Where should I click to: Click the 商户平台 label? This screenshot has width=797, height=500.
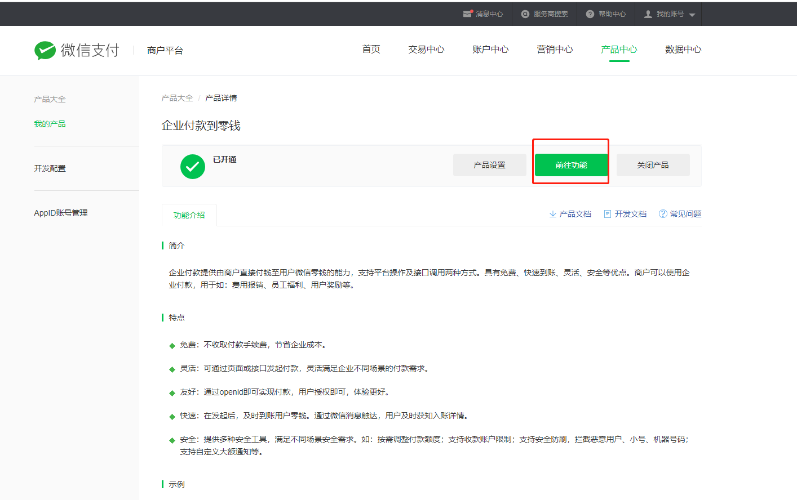tap(165, 51)
